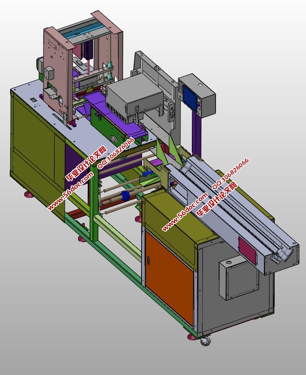Pick the magenta rectangular plate on the long gray housing
The height and width of the screenshot is (375, 306).
coord(247,251)
